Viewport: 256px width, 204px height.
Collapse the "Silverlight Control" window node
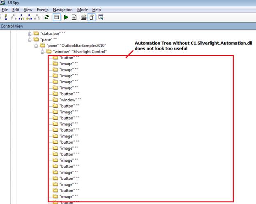click(42, 52)
